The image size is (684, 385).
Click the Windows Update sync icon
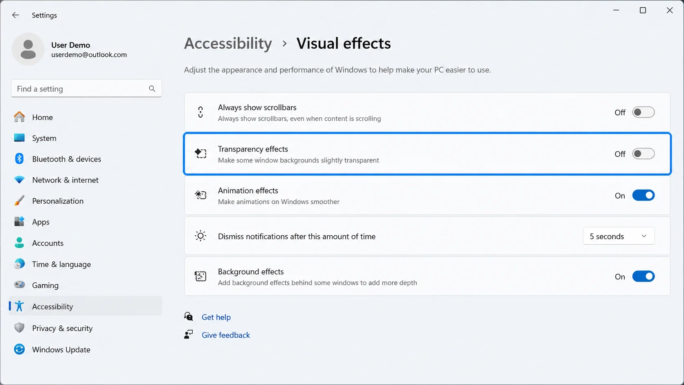point(19,349)
